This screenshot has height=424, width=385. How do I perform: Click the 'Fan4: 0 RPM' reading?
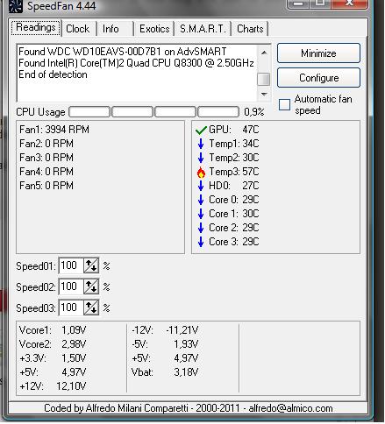tap(46, 172)
